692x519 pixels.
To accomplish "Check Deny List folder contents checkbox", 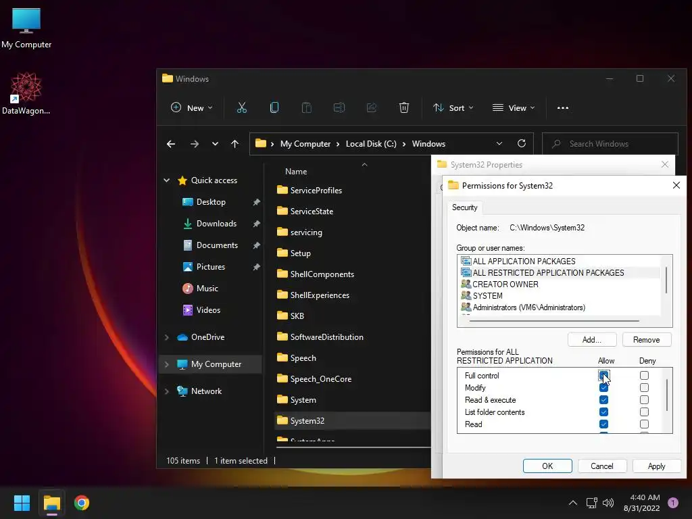I will [x=644, y=412].
